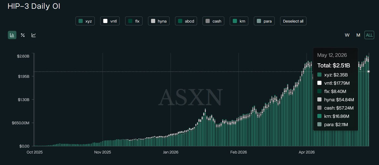
Task: Click the May 12, 2026 tooltip date
Action: pos(332,55)
